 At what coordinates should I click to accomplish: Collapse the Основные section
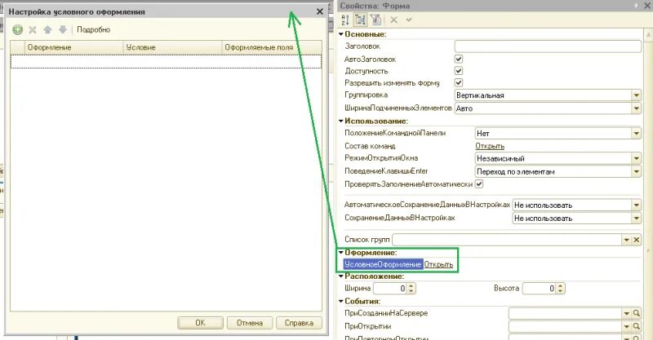click(341, 34)
